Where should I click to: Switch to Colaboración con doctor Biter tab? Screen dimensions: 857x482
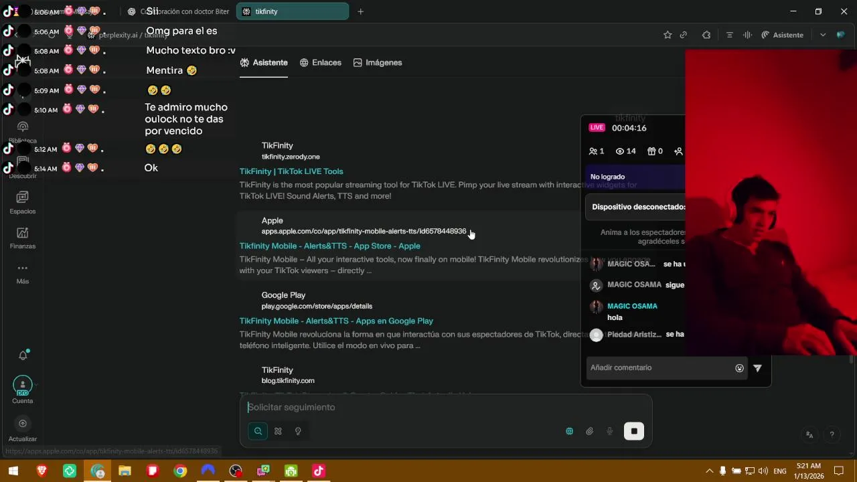pos(179,11)
